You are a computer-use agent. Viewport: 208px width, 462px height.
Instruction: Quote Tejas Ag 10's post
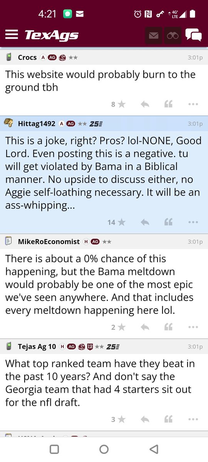[x=168, y=419]
